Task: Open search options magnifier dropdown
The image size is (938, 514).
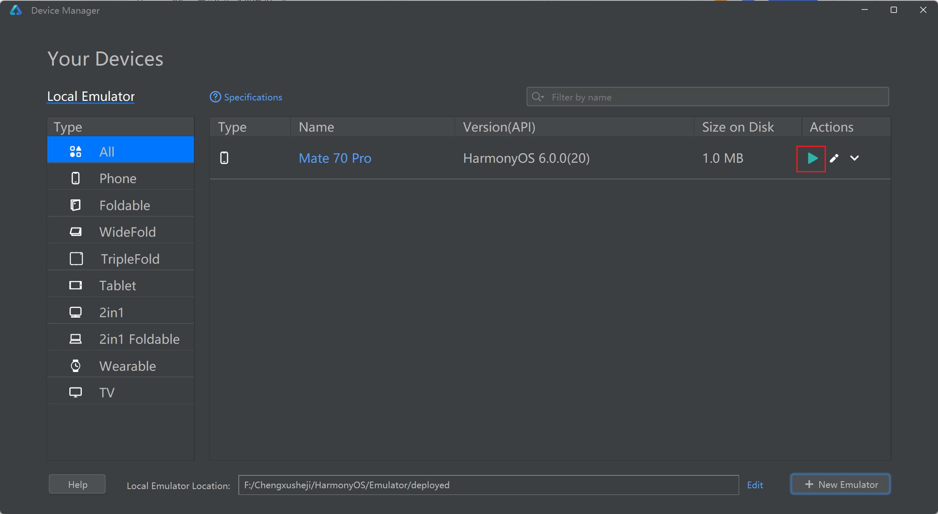Action: coord(538,97)
